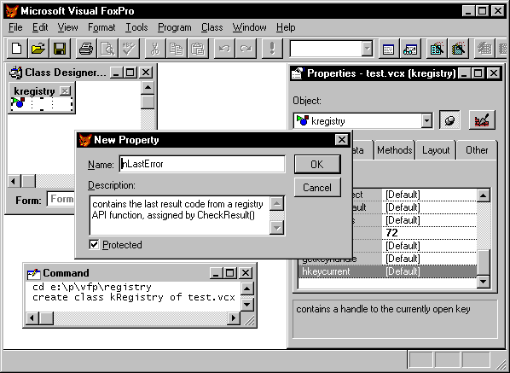Open the database dropdown in toolbar

(x=368, y=49)
